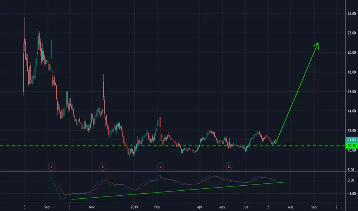The height and width of the screenshot is (211, 358).
Task: Open the earnings marker E below February
Action: pos(160,166)
